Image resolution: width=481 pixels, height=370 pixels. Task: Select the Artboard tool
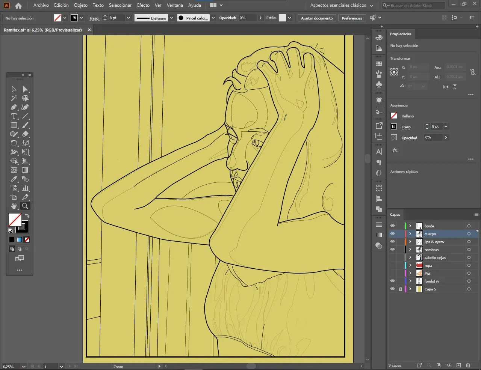click(x=14, y=197)
